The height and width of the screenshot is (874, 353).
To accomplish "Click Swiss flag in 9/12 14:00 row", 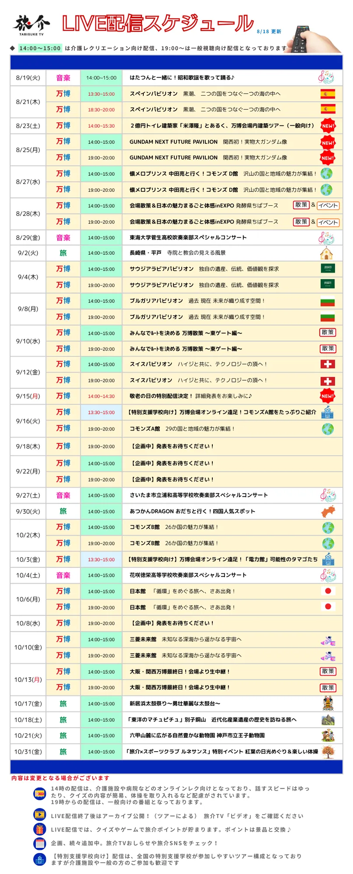I will tap(328, 364).
